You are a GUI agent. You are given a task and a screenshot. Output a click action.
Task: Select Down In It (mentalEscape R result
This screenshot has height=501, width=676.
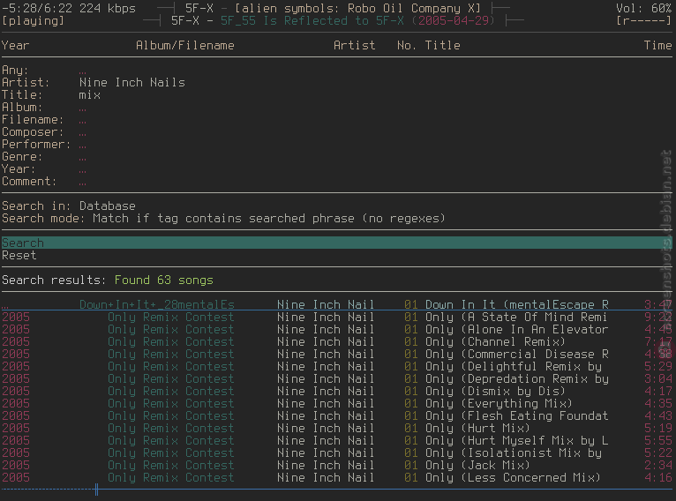[336, 304]
